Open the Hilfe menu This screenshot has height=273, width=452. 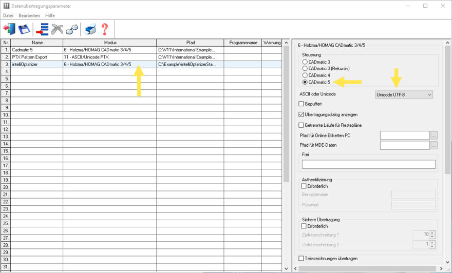tap(50, 15)
